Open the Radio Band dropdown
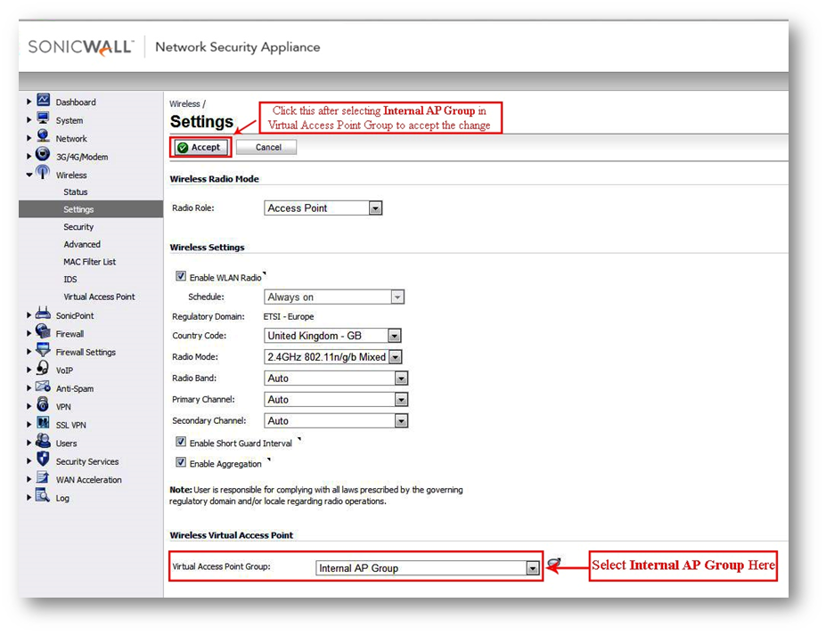The height and width of the screenshot is (635, 826). [x=336, y=378]
